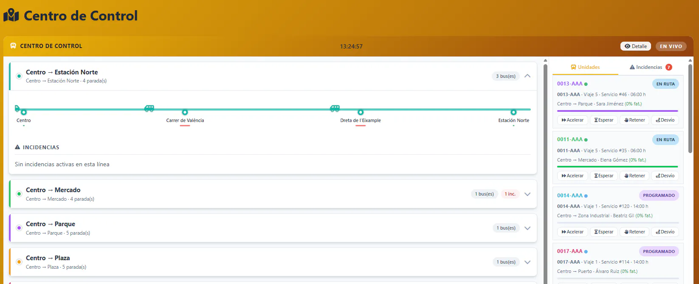Click Esperar for unit 0013-AAA
The image size is (699, 284).
click(x=603, y=120)
